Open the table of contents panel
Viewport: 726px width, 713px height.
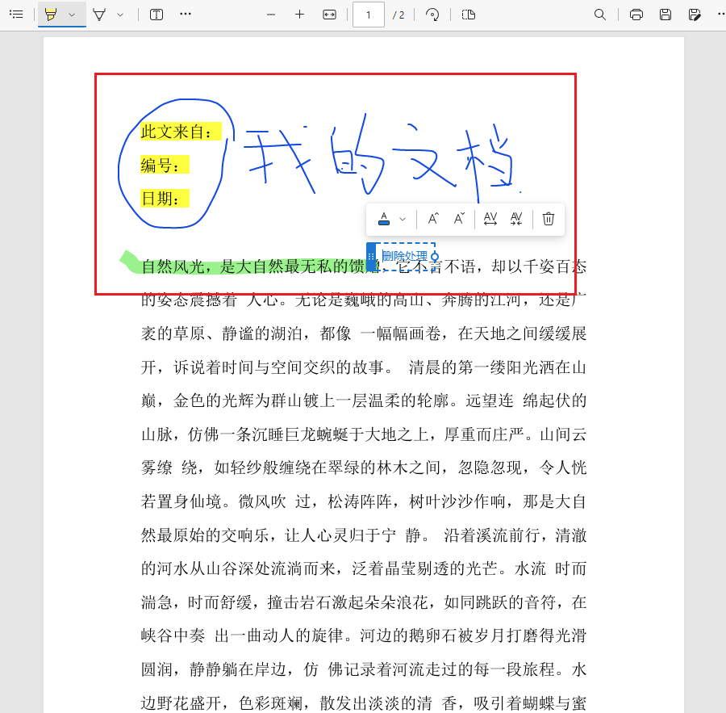click(16, 15)
